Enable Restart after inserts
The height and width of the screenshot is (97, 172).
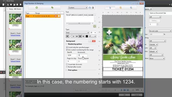pyautogui.click(x=67, y=67)
